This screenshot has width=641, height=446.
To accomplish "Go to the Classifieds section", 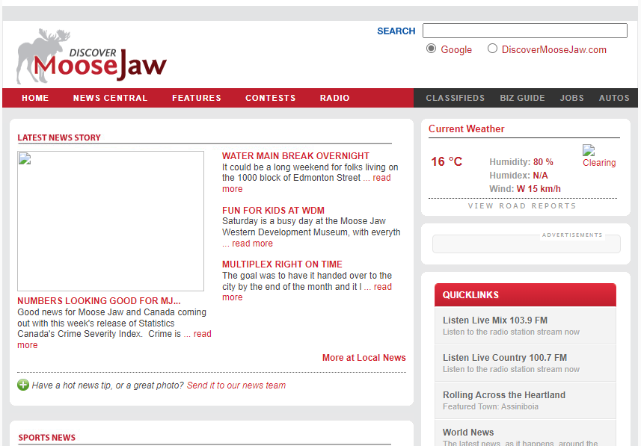I will pos(455,98).
